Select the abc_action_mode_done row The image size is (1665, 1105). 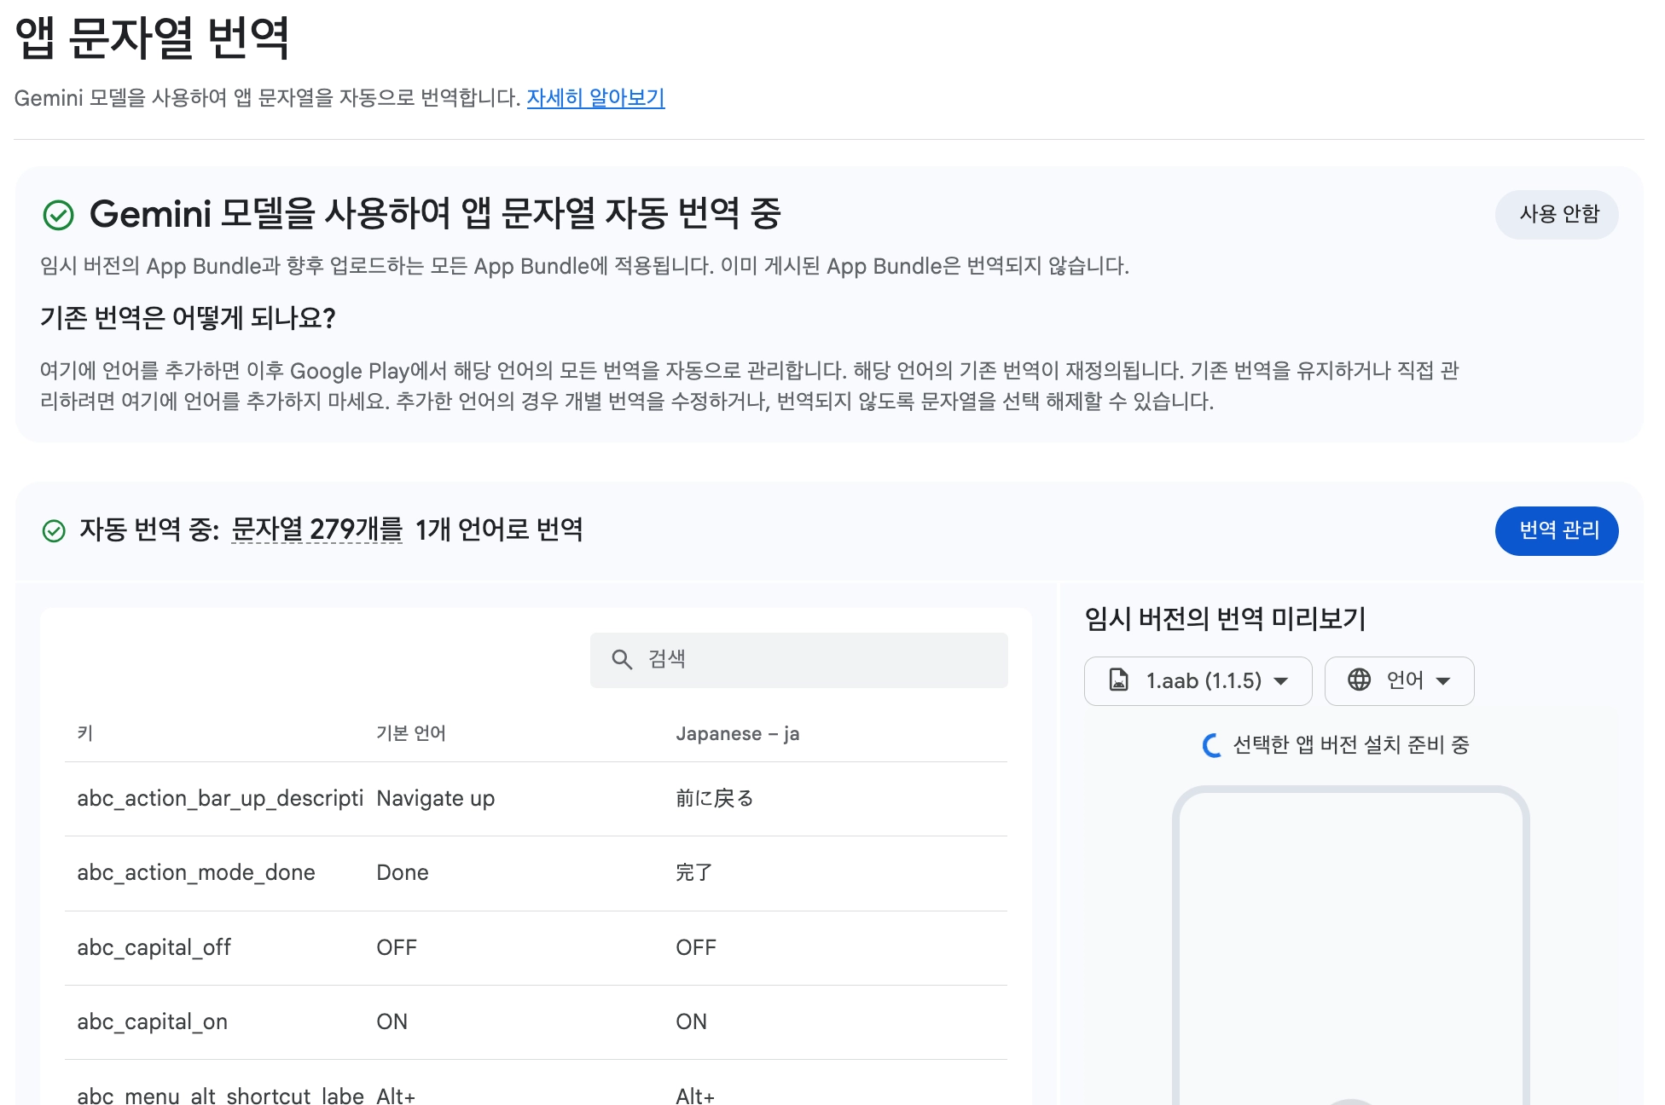click(196, 873)
